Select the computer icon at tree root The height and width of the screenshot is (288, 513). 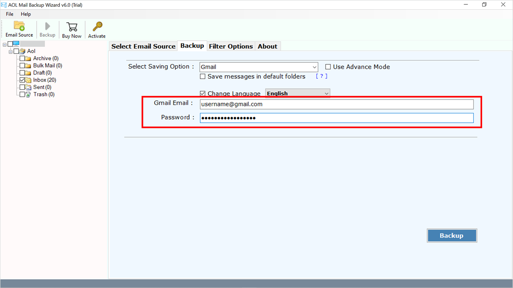tap(16, 44)
